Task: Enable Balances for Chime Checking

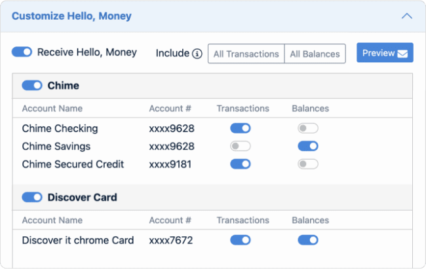Action: point(308,128)
